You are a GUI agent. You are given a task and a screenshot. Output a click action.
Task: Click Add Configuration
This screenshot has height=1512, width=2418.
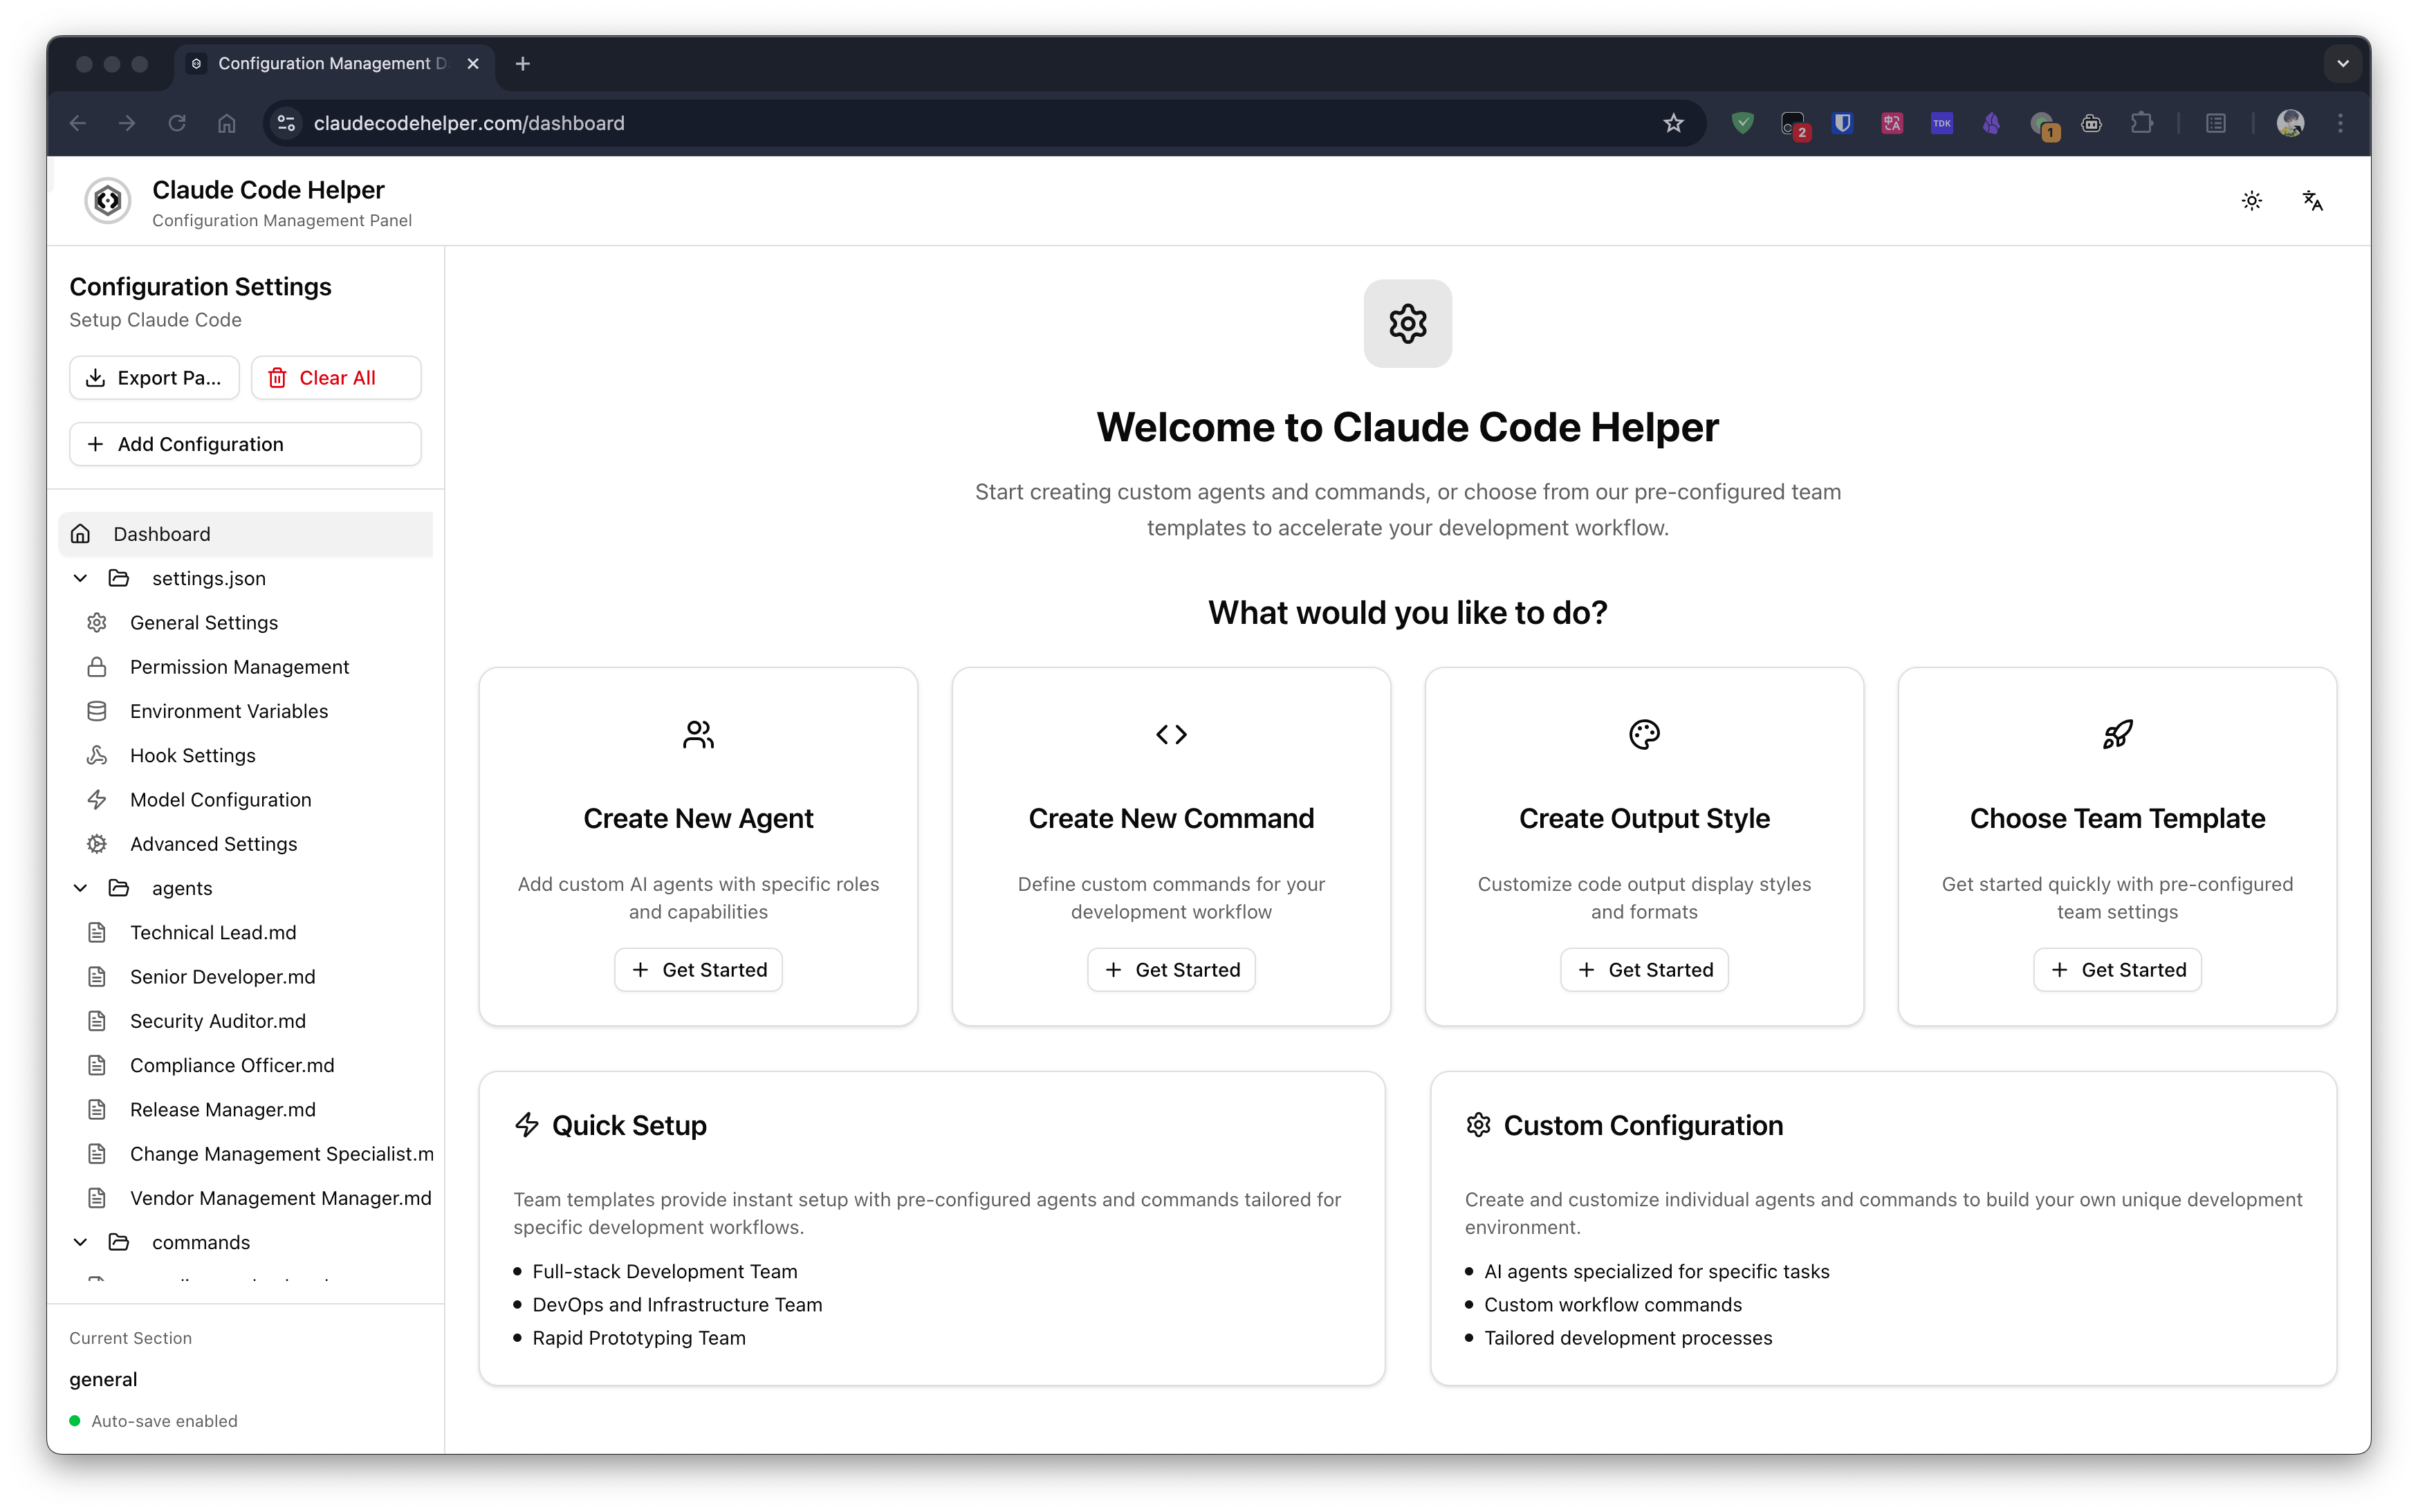245,444
